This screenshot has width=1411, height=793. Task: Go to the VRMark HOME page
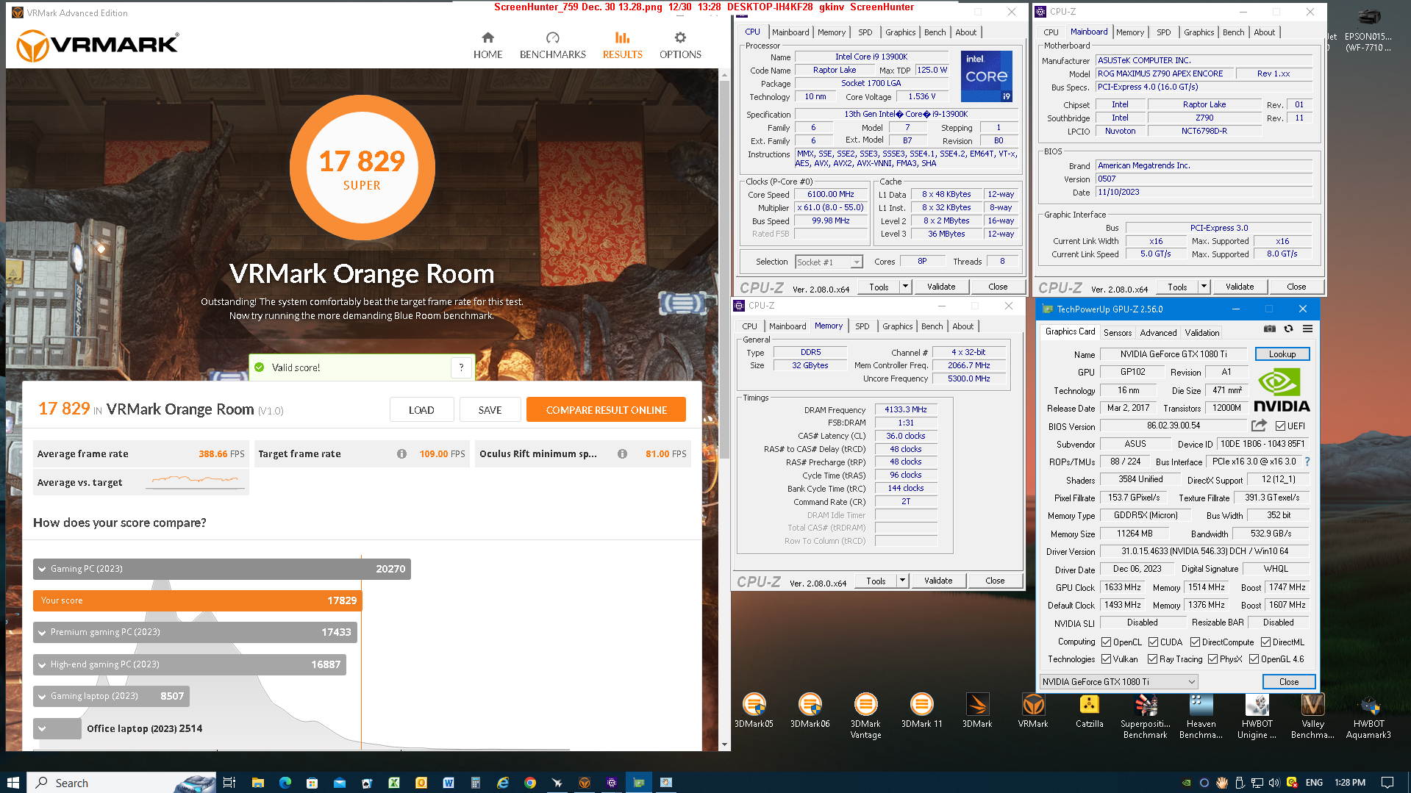[487, 45]
